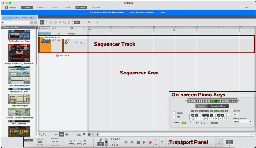Select the Eraser tool
Viewport: 256px width, 148px height.
coord(51,22)
